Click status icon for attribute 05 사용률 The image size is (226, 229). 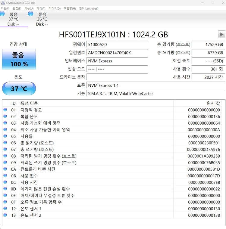click(x=5, y=136)
